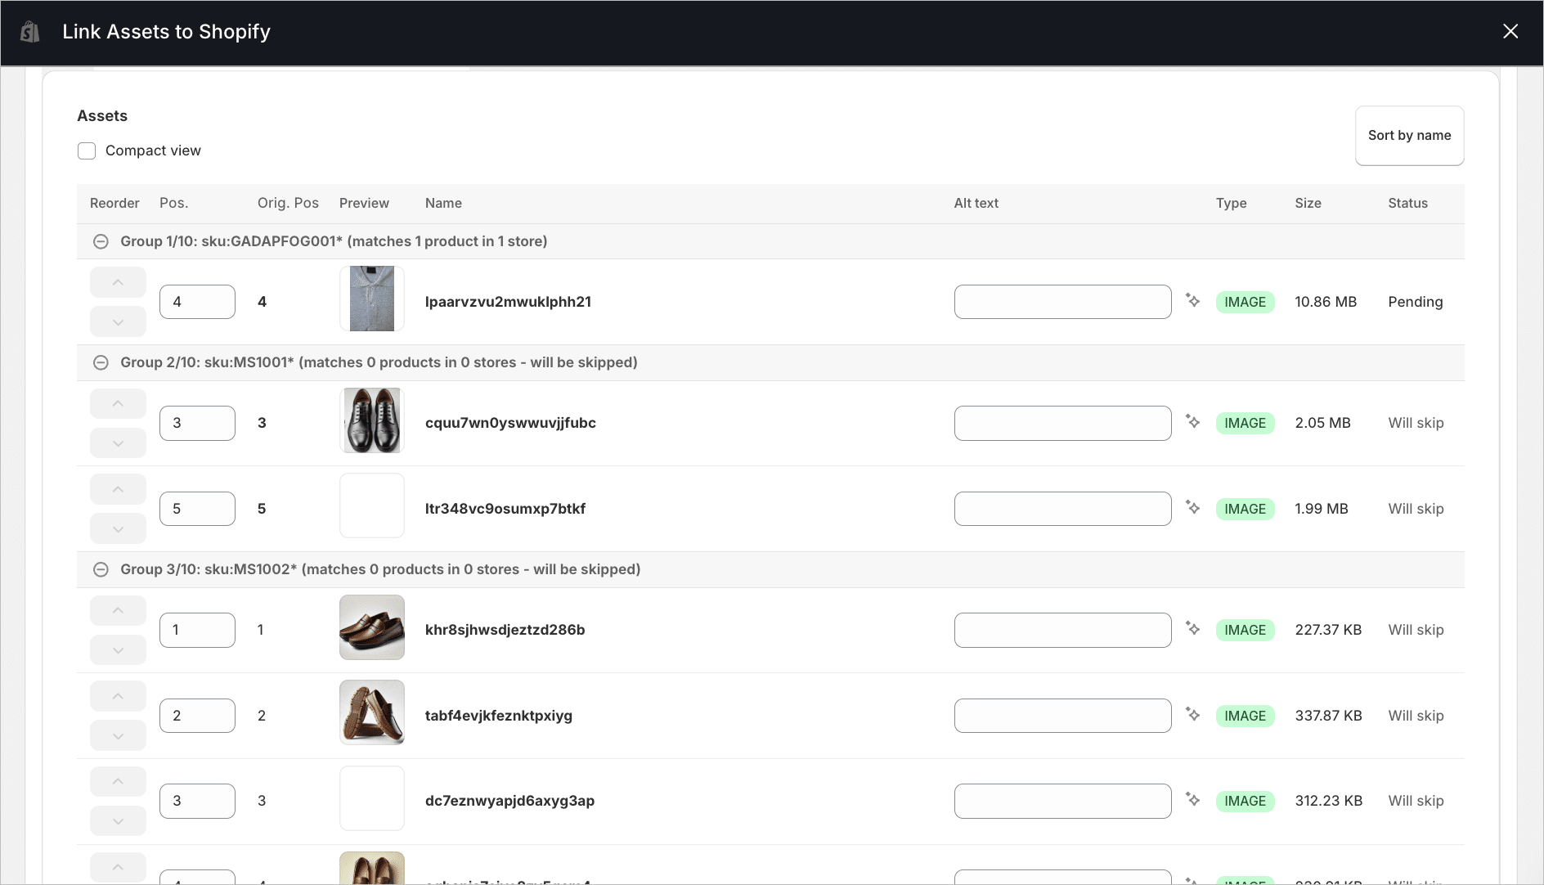Move lpaarvzvu2mwuklphh21 down

tap(118, 321)
